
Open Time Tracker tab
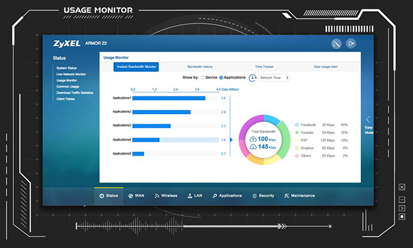pos(264,67)
